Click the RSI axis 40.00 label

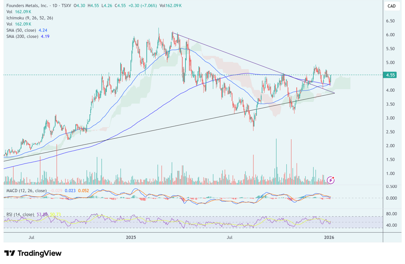click(x=391, y=225)
